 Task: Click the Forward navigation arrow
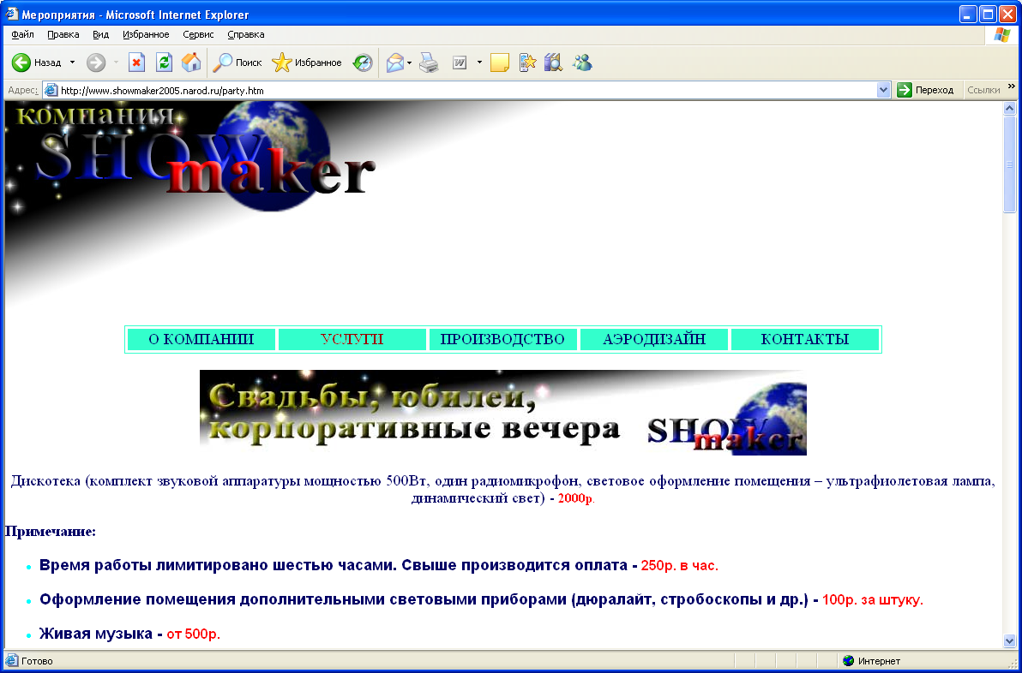96,63
